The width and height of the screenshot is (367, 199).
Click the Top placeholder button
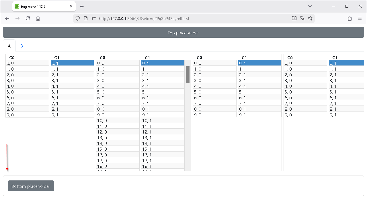coord(183,33)
